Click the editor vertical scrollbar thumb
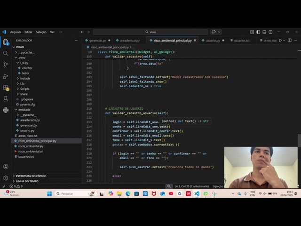 (x=299, y=140)
